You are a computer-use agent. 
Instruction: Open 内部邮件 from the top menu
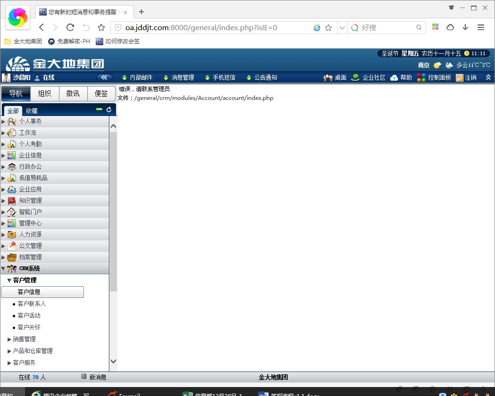(x=137, y=78)
